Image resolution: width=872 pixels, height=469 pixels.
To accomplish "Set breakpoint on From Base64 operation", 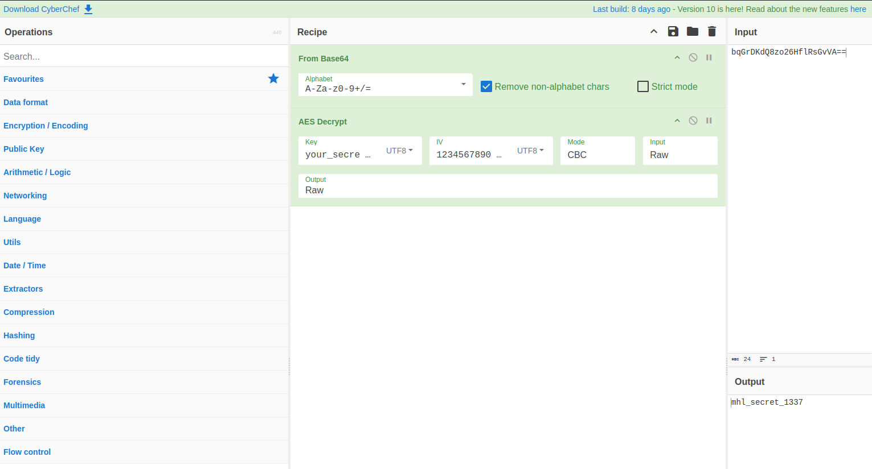I will [x=709, y=57].
